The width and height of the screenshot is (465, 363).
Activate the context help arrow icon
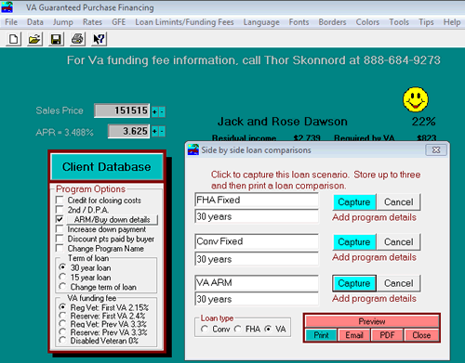99,39
